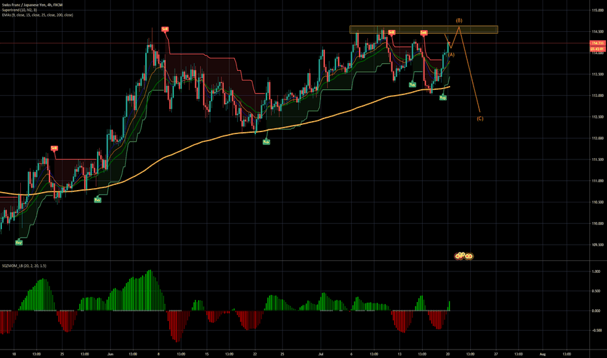Image resolution: width=607 pixels, height=358 pixels.
Task: Click the most recent Buy signal label
Action: pyautogui.click(x=443, y=98)
